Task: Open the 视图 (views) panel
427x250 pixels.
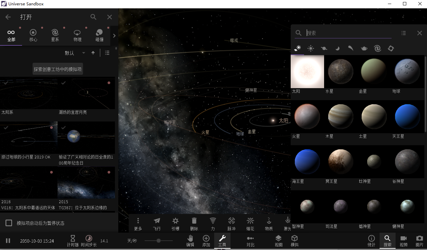Action: tap(278, 241)
